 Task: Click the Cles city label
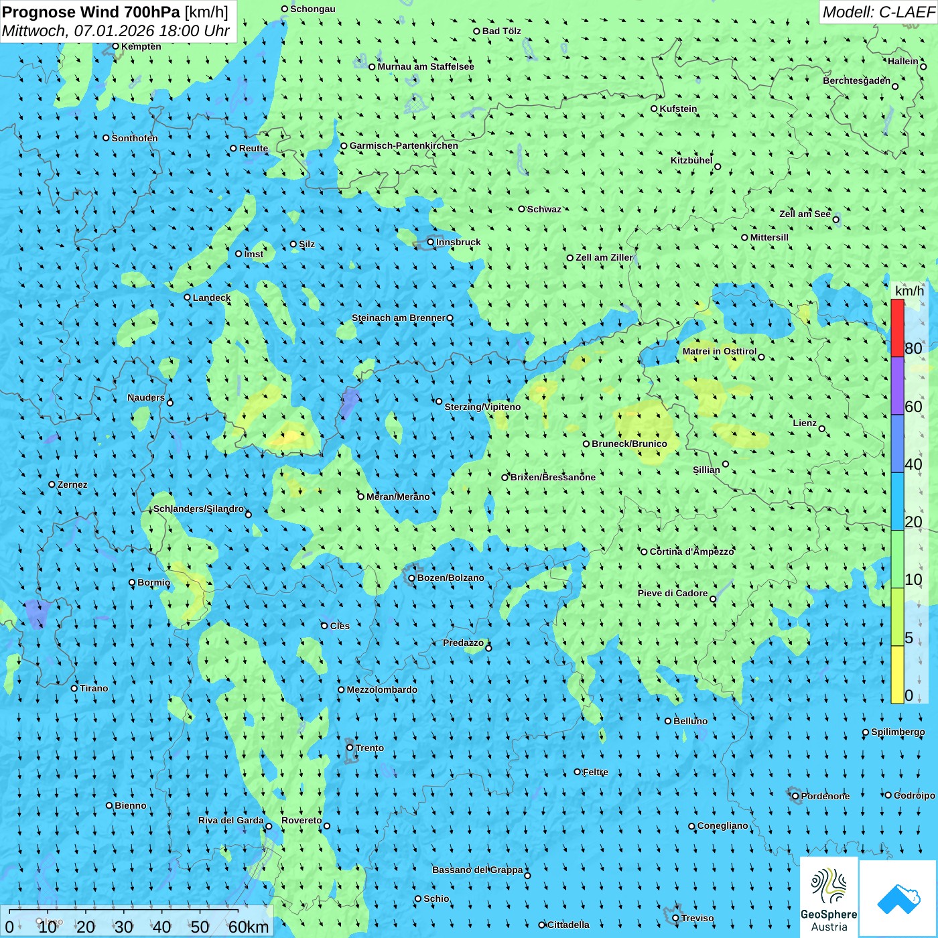[x=340, y=626]
